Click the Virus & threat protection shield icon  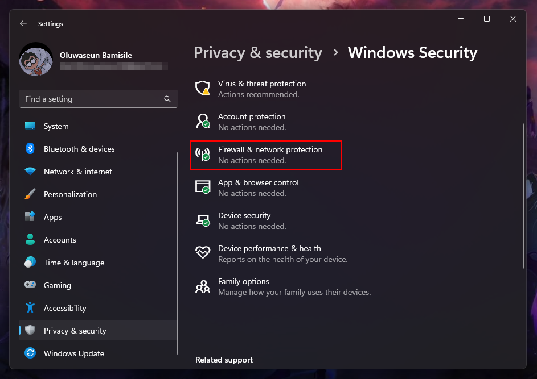point(202,88)
